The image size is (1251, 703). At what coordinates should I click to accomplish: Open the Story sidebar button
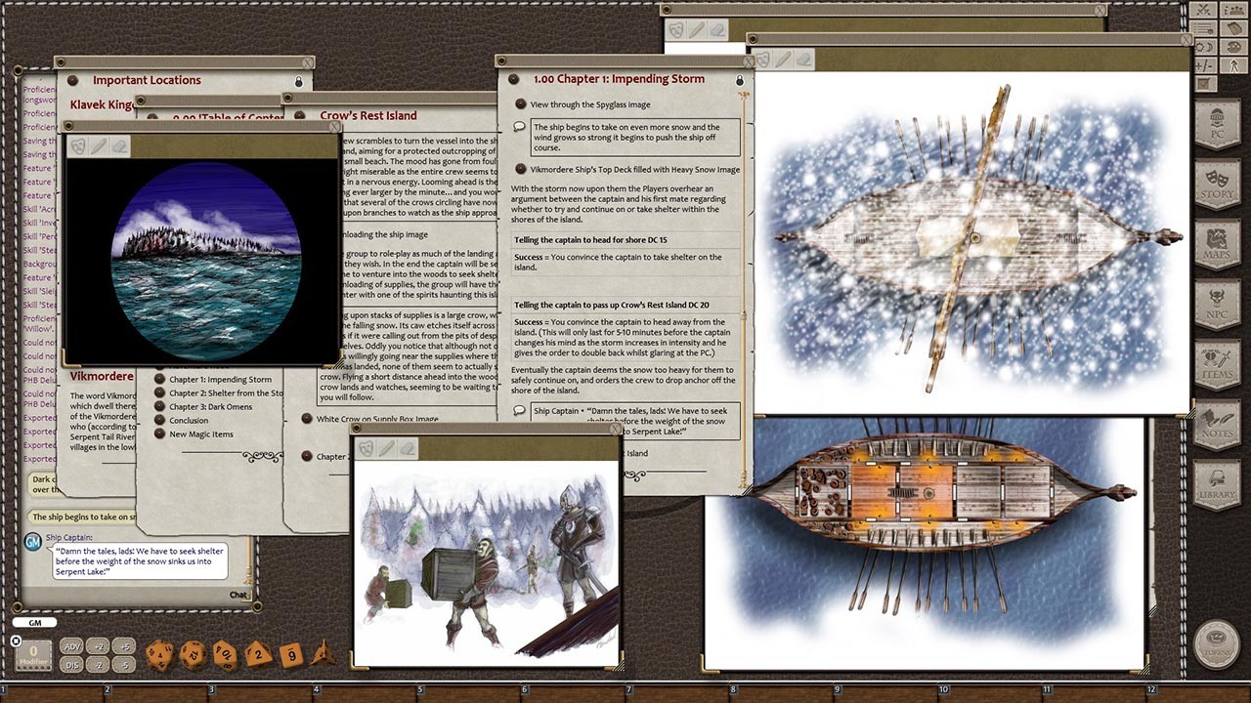click(1217, 184)
